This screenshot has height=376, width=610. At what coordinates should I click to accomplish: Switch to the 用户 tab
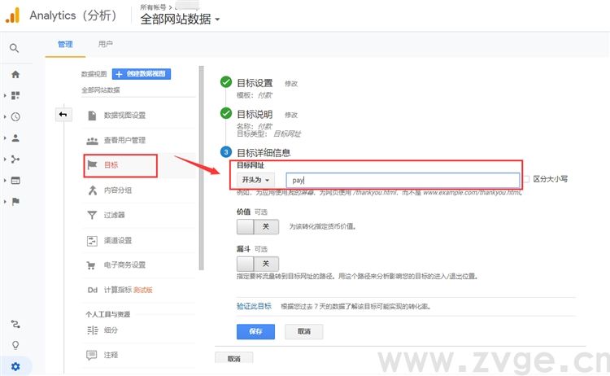point(106,44)
